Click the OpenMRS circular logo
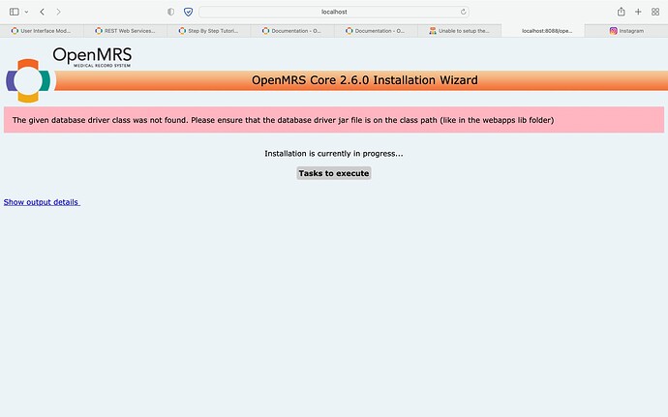Image resolution: width=668 pixels, height=417 pixels. point(28,80)
